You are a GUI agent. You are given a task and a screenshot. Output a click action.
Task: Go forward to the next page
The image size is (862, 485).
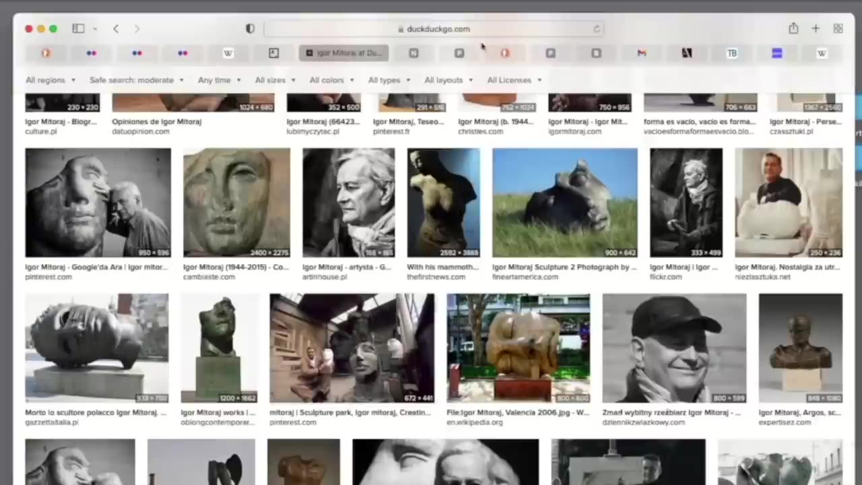pyautogui.click(x=137, y=28)
